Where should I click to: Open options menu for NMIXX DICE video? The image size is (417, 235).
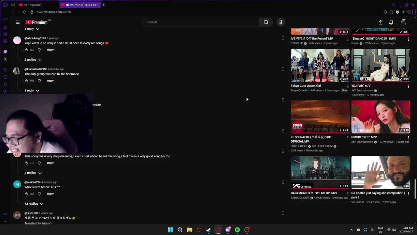408,138
